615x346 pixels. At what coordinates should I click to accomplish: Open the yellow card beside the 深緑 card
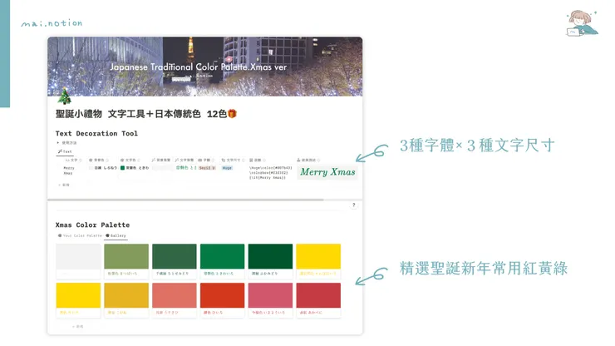click(x=318, y=261)
